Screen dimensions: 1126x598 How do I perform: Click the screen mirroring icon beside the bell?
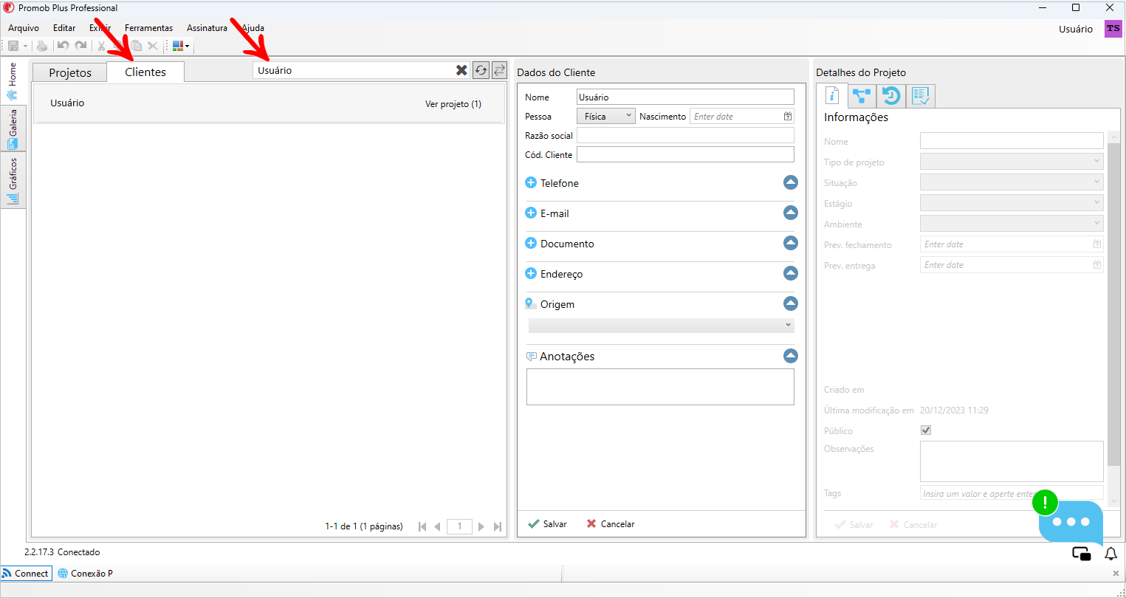(1082, 554)
